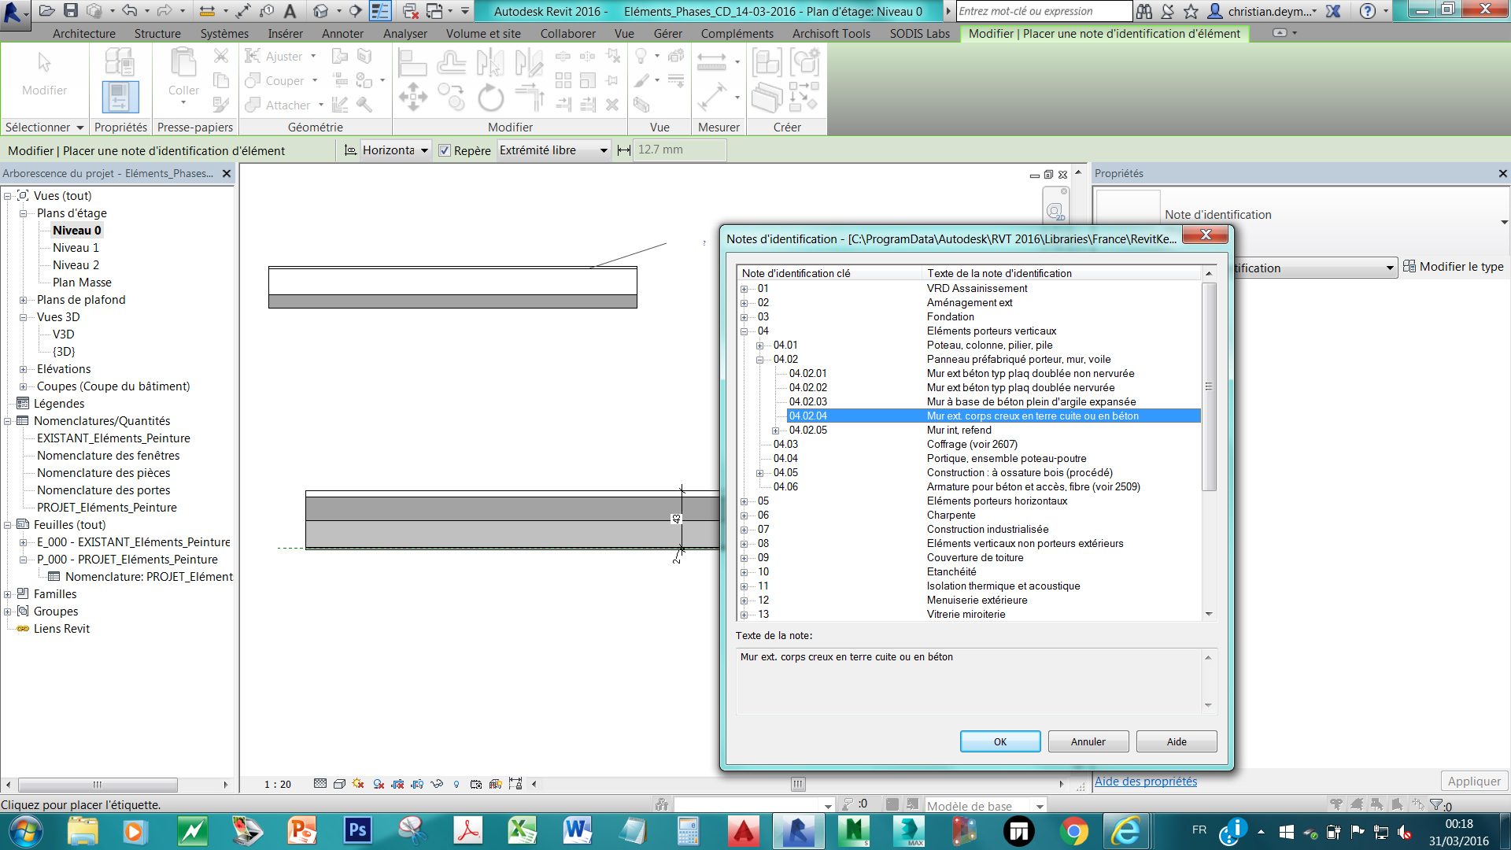1511x850 pixels.
Task: Click the Move tool icon in Modifier panel
Action: point(412,98)
